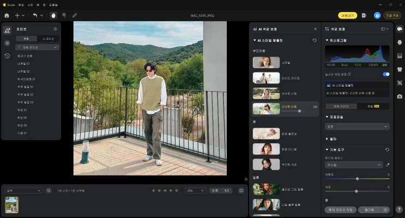Go to the Home screen icon
405x218 pixels.
point(7,15)
